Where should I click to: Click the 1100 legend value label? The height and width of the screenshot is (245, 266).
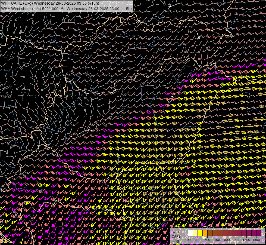coord(236,240)
